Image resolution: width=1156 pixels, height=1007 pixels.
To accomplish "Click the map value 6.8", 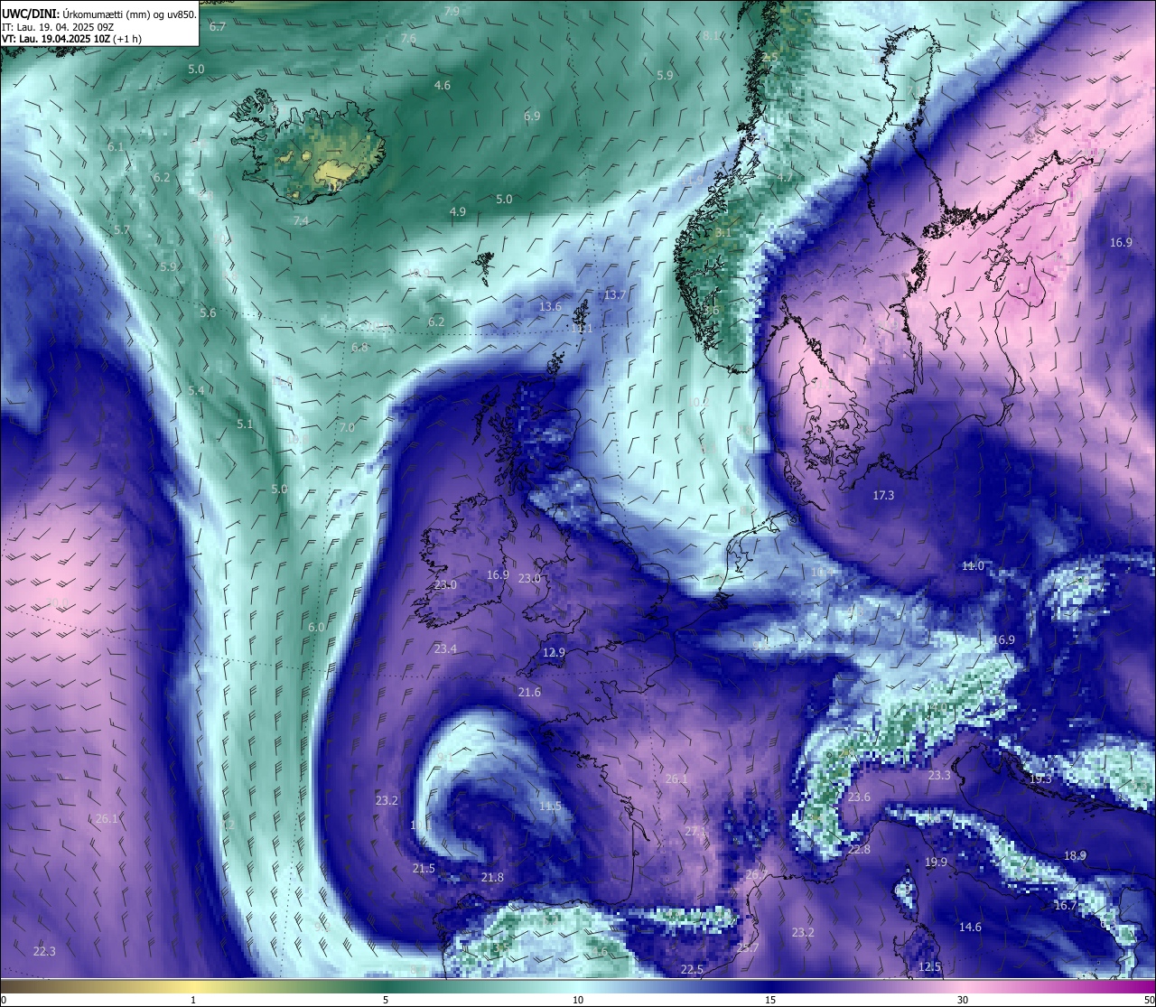I will 359,348.
